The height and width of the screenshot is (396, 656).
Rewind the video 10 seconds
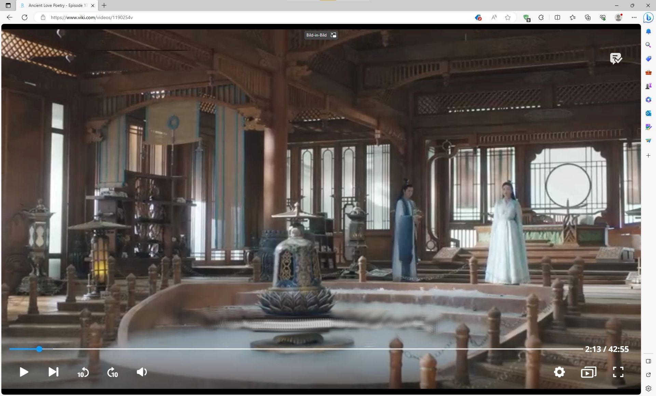point(83,372)
